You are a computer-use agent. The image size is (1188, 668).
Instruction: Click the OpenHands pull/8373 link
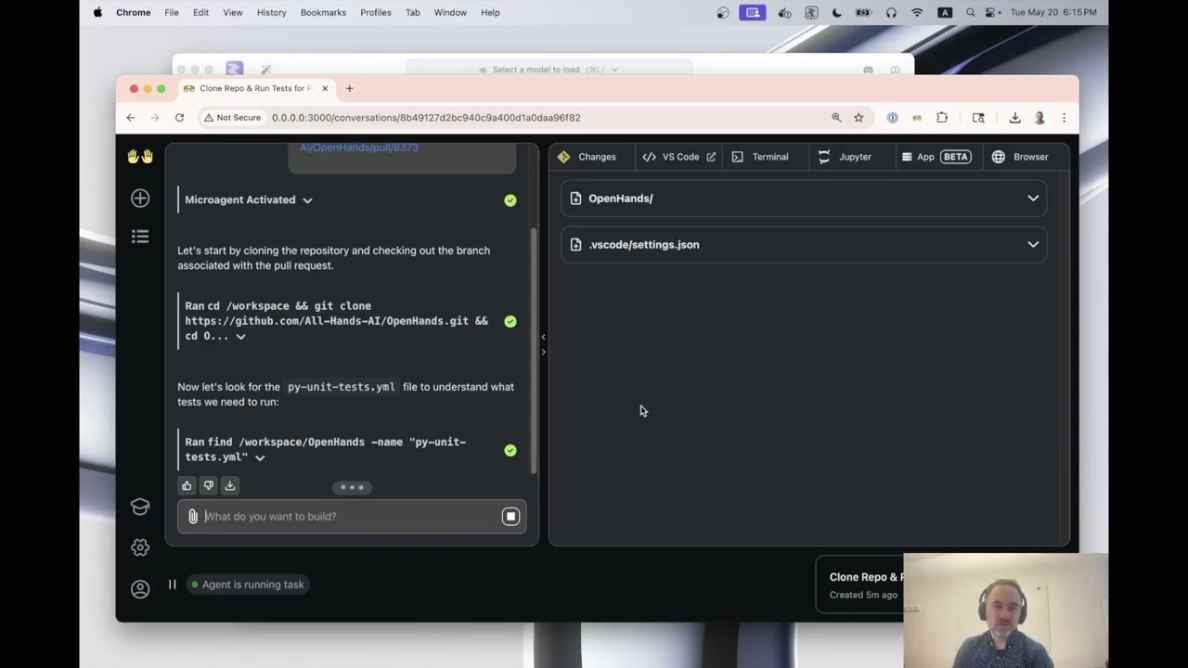point(359,148)
